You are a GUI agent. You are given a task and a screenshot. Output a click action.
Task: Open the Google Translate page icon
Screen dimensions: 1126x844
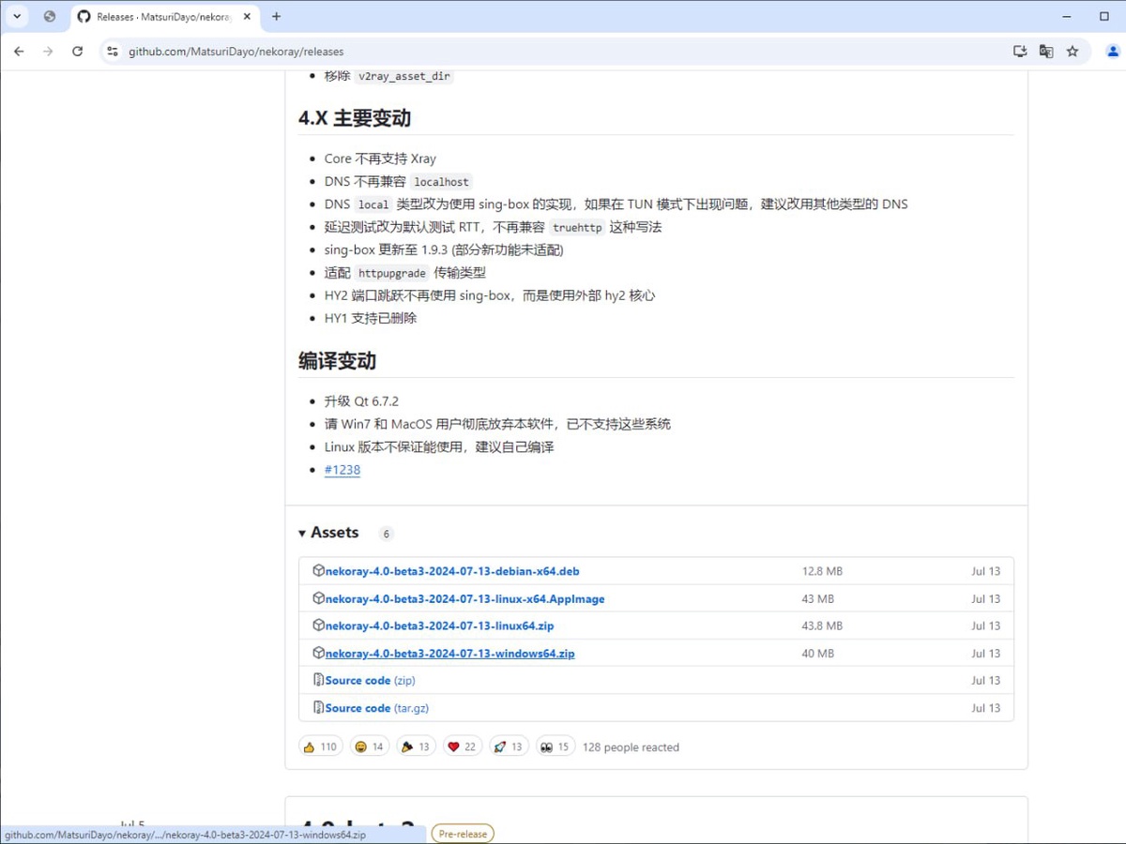(1046, 52)
